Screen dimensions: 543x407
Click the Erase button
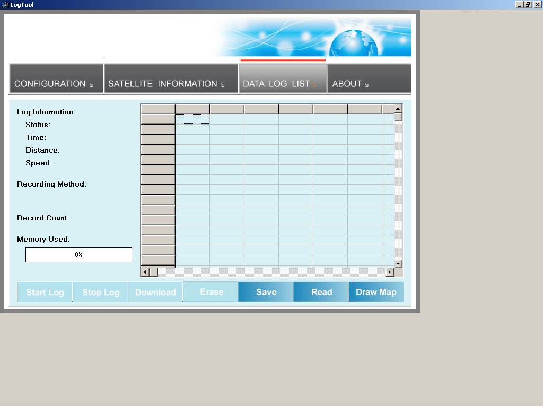(x=211, y=292)
